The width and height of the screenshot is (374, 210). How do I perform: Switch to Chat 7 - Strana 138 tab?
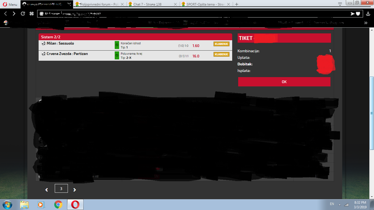point(153,4)
